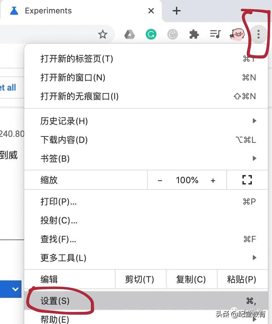Viewport: 272px width, 324px height.
Task: Click the gray extension icon beside Grammarly
Action: pyautogui.click(x=173, y=34)
